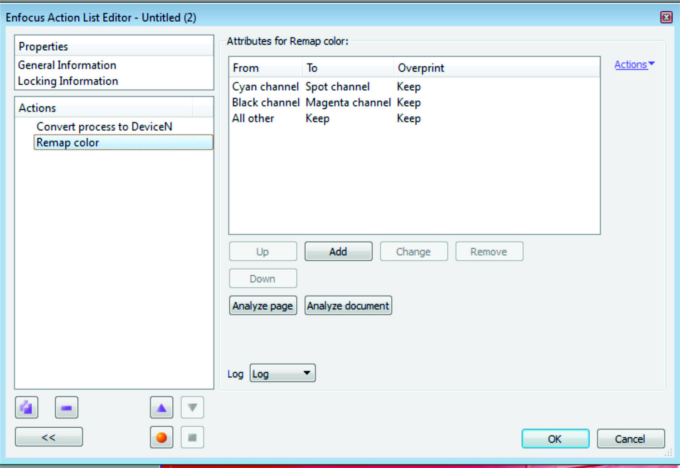The image size is (680, 468).
Task: Confirm with the OK button
Action: pos(555,439)
